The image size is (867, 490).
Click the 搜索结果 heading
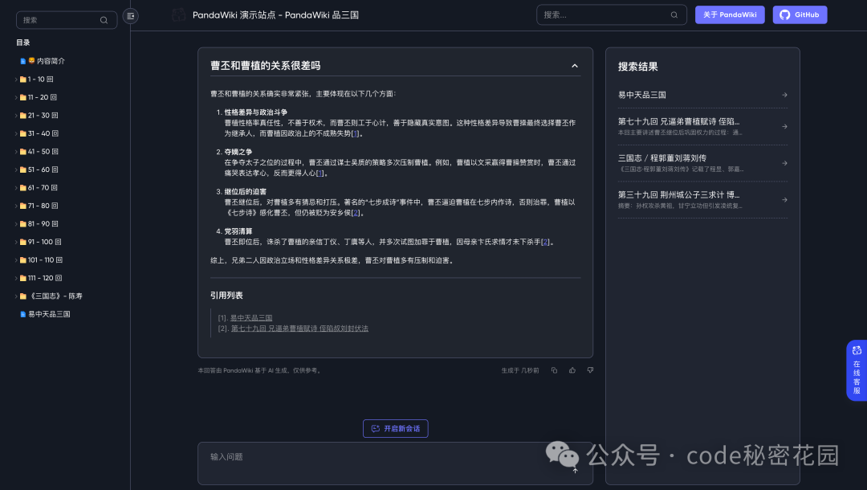(x=637, y=67)
